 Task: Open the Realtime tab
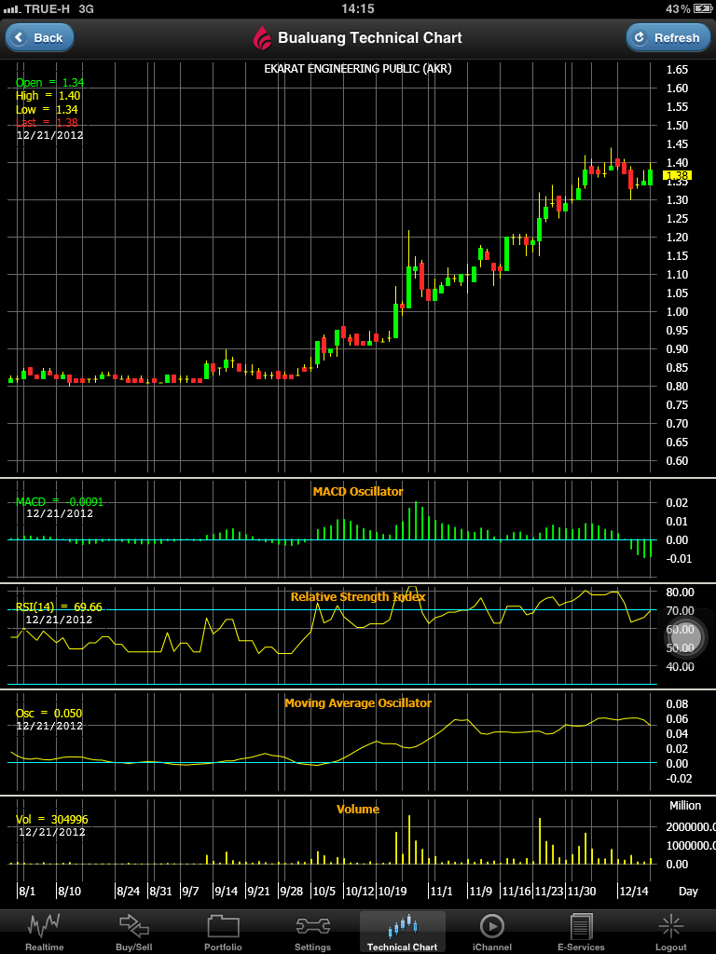(44, 932)
